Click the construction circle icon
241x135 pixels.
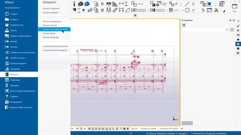[187, 10]
